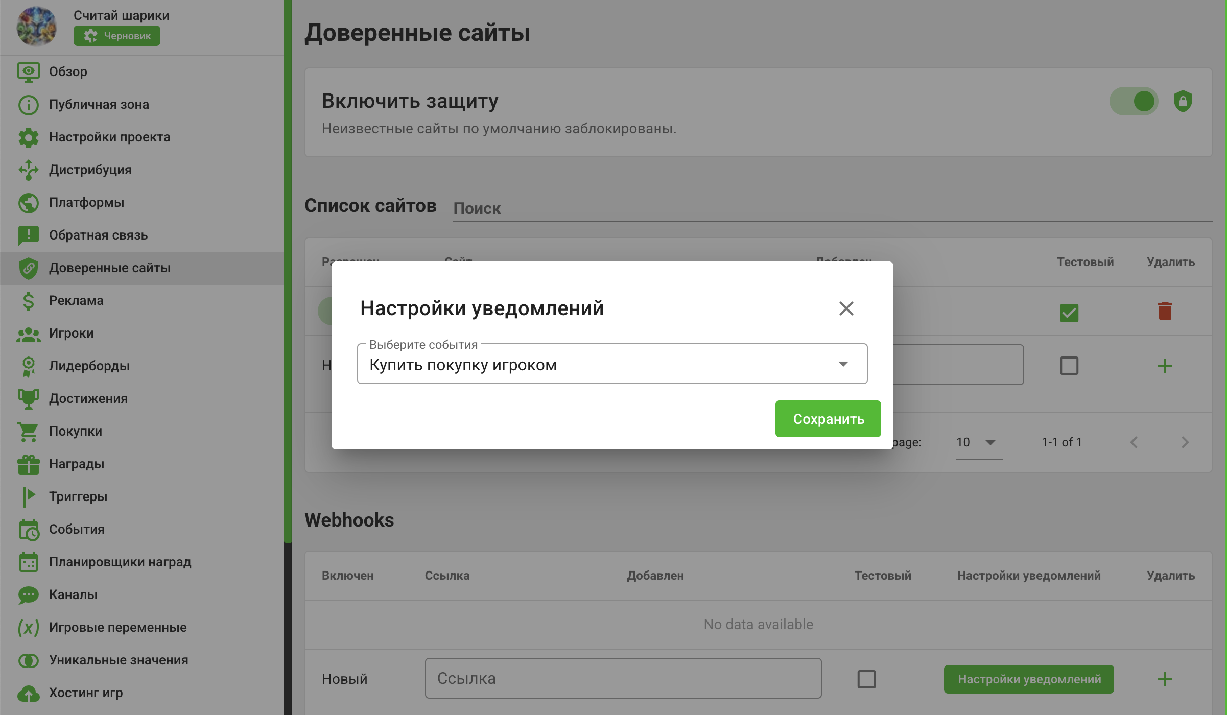This screenshot has width=1227, height=715.
Task: Add new webhook with green plus icon
Action: point(1165,679)
